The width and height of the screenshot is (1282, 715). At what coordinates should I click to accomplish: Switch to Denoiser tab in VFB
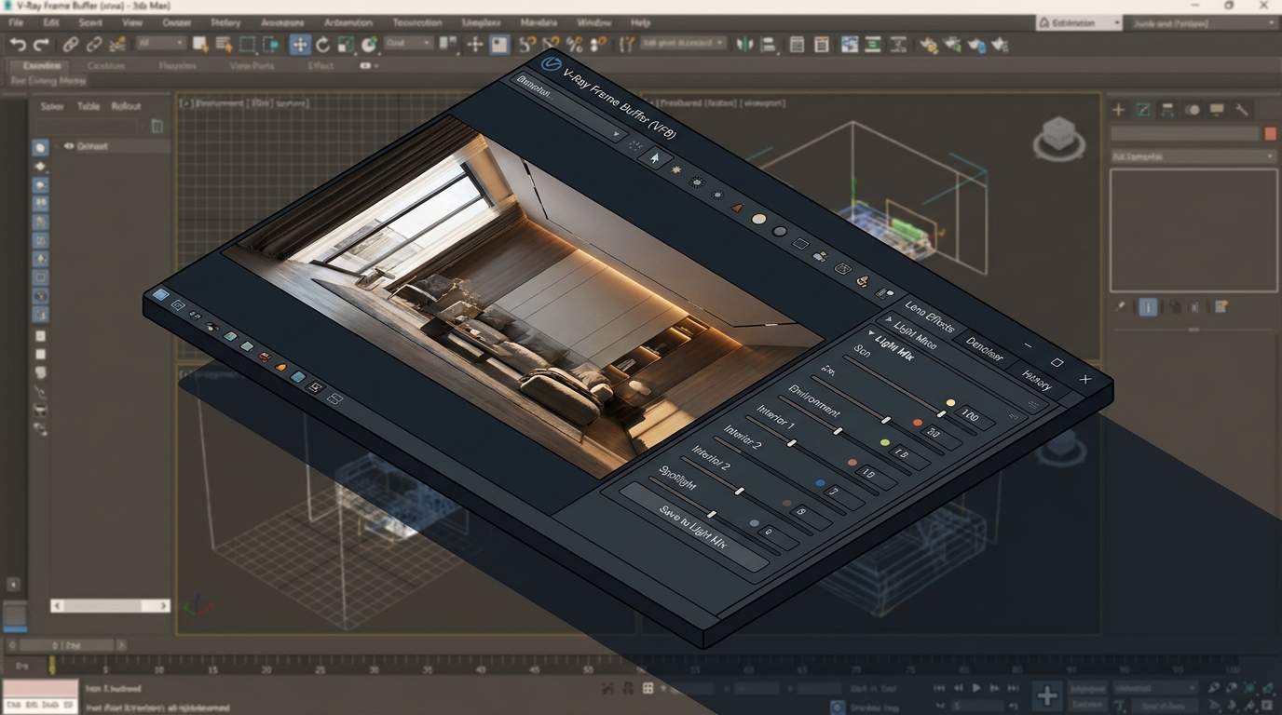pos(985,350)
